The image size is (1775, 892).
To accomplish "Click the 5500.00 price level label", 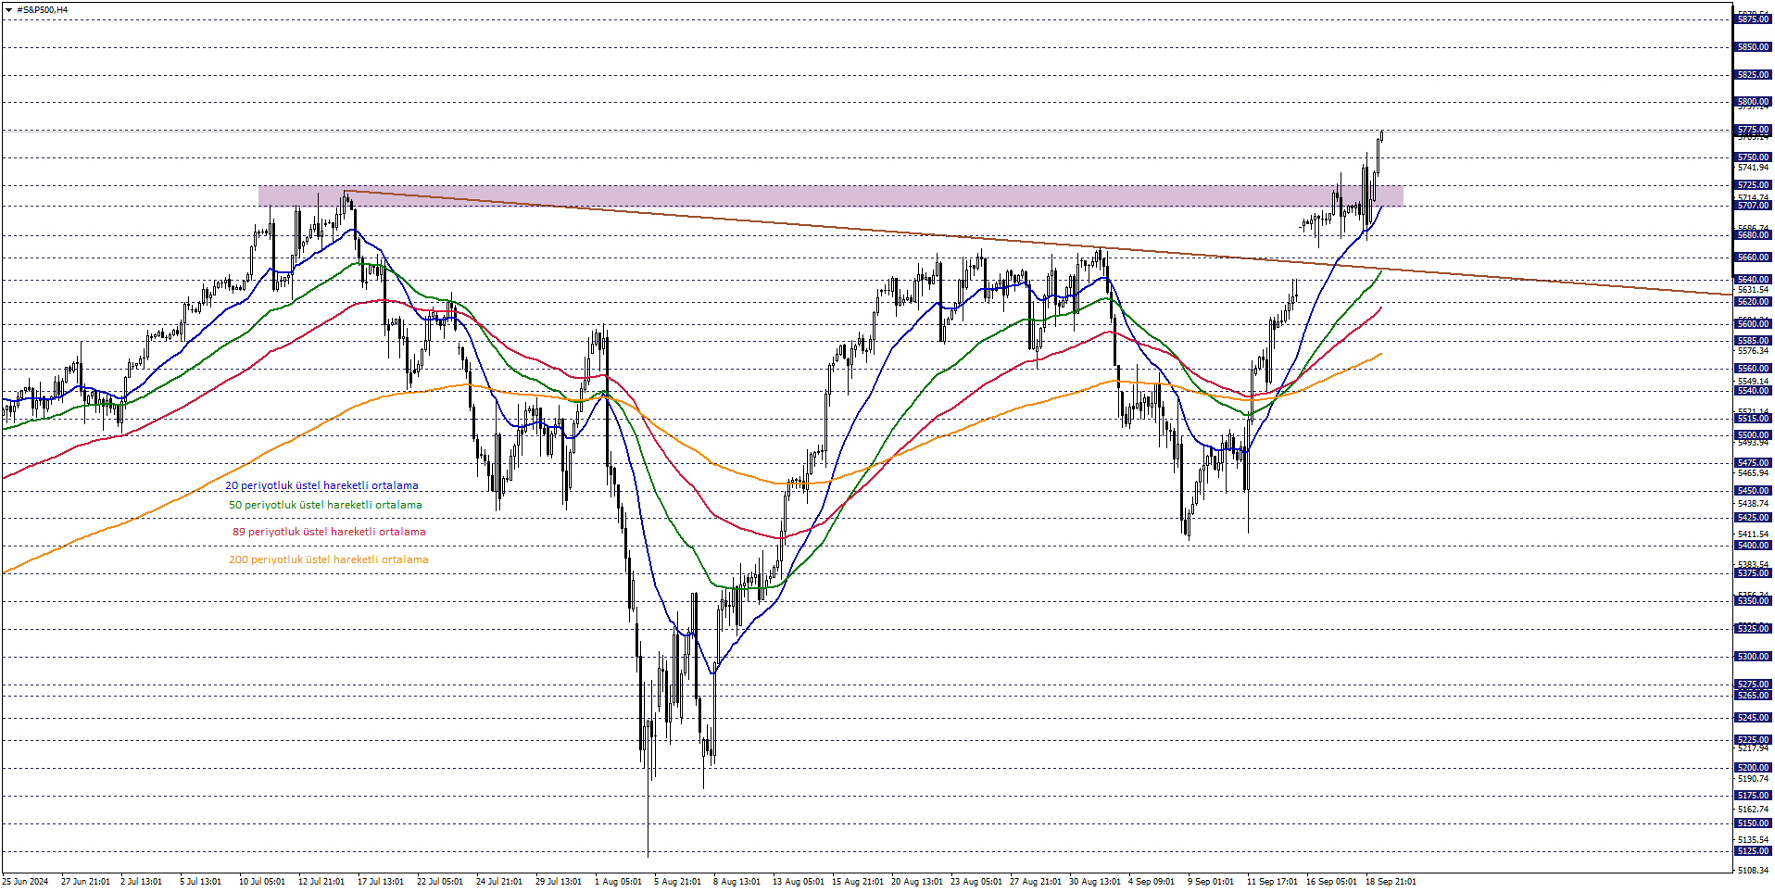I will pyautogui.click(x=1753, y=435).
